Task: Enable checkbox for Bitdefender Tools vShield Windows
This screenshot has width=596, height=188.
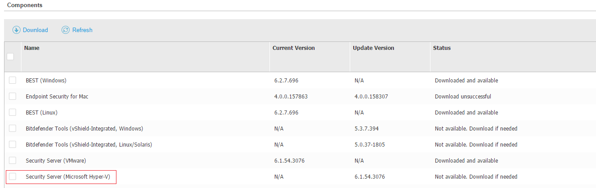Action: tap(12, 128)
